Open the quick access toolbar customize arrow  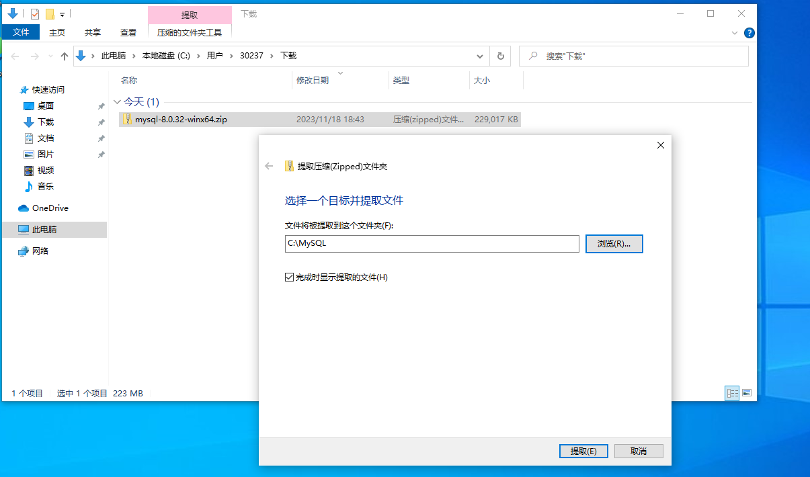pos(62,14)
